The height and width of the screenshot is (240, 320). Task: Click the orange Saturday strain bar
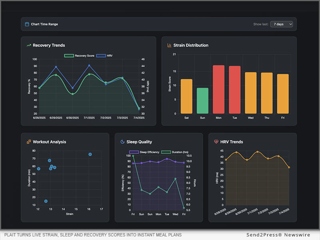coord(186,96)
